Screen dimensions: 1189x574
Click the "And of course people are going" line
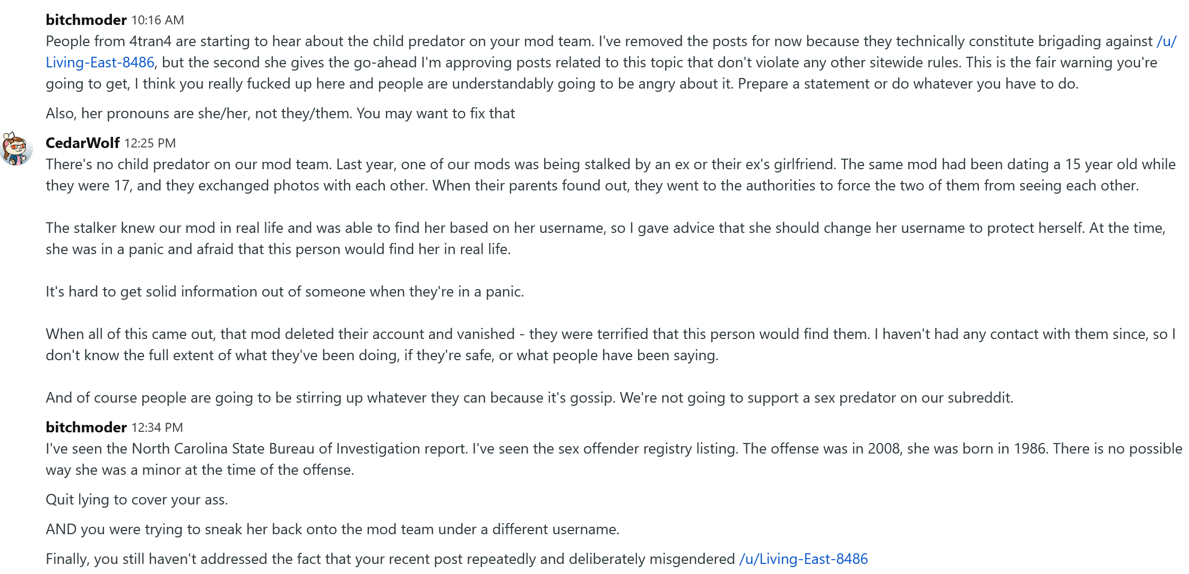click(529, 398)
